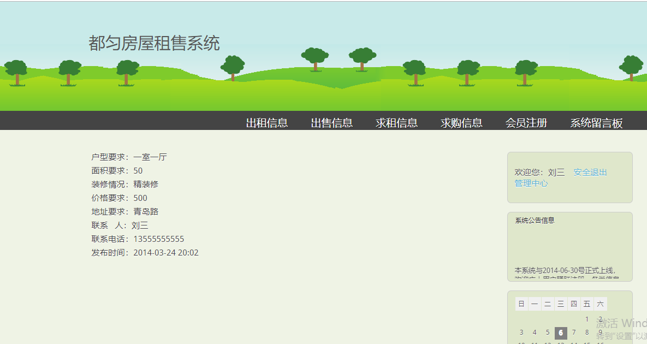647x344 pixels.
Task: Click the 日 weekday header
Action: pyautogui.click(x=521, y=304)
